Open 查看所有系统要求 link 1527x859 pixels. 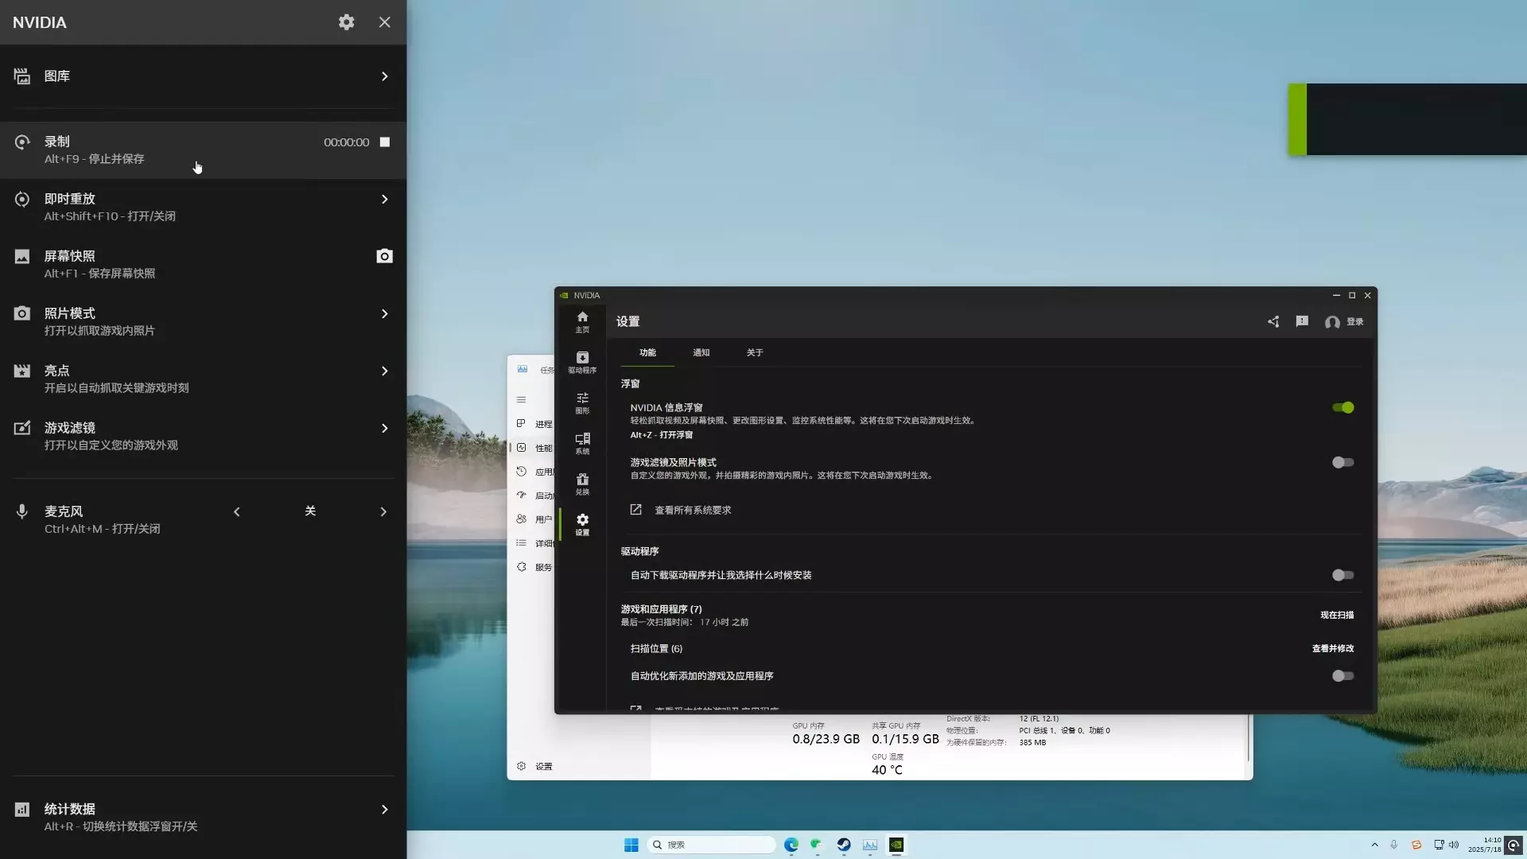[692, 510]
